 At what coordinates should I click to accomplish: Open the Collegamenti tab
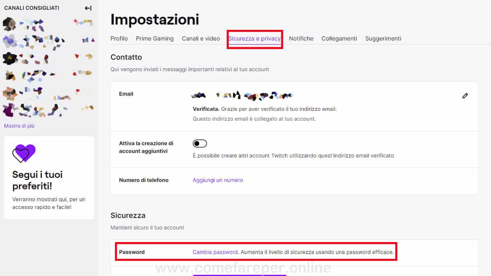(339, 38)
